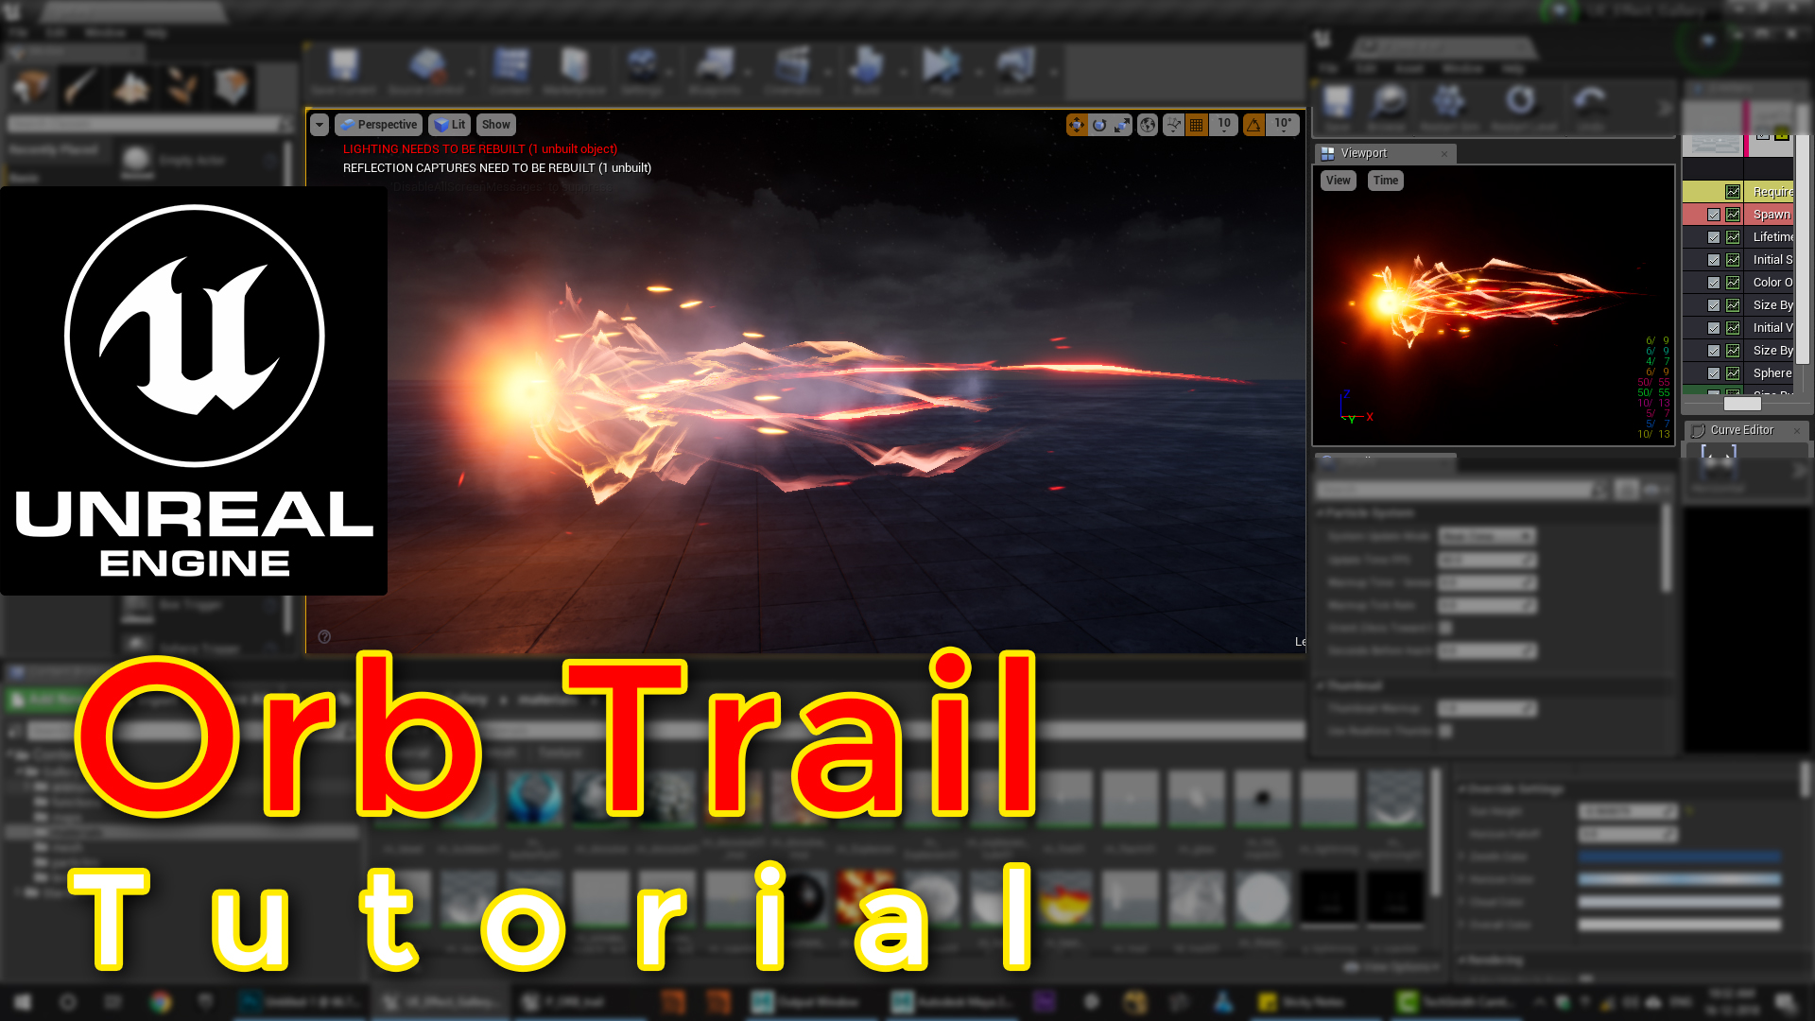
Task: Open Content from the main toolbar
Action: point(510,72)
